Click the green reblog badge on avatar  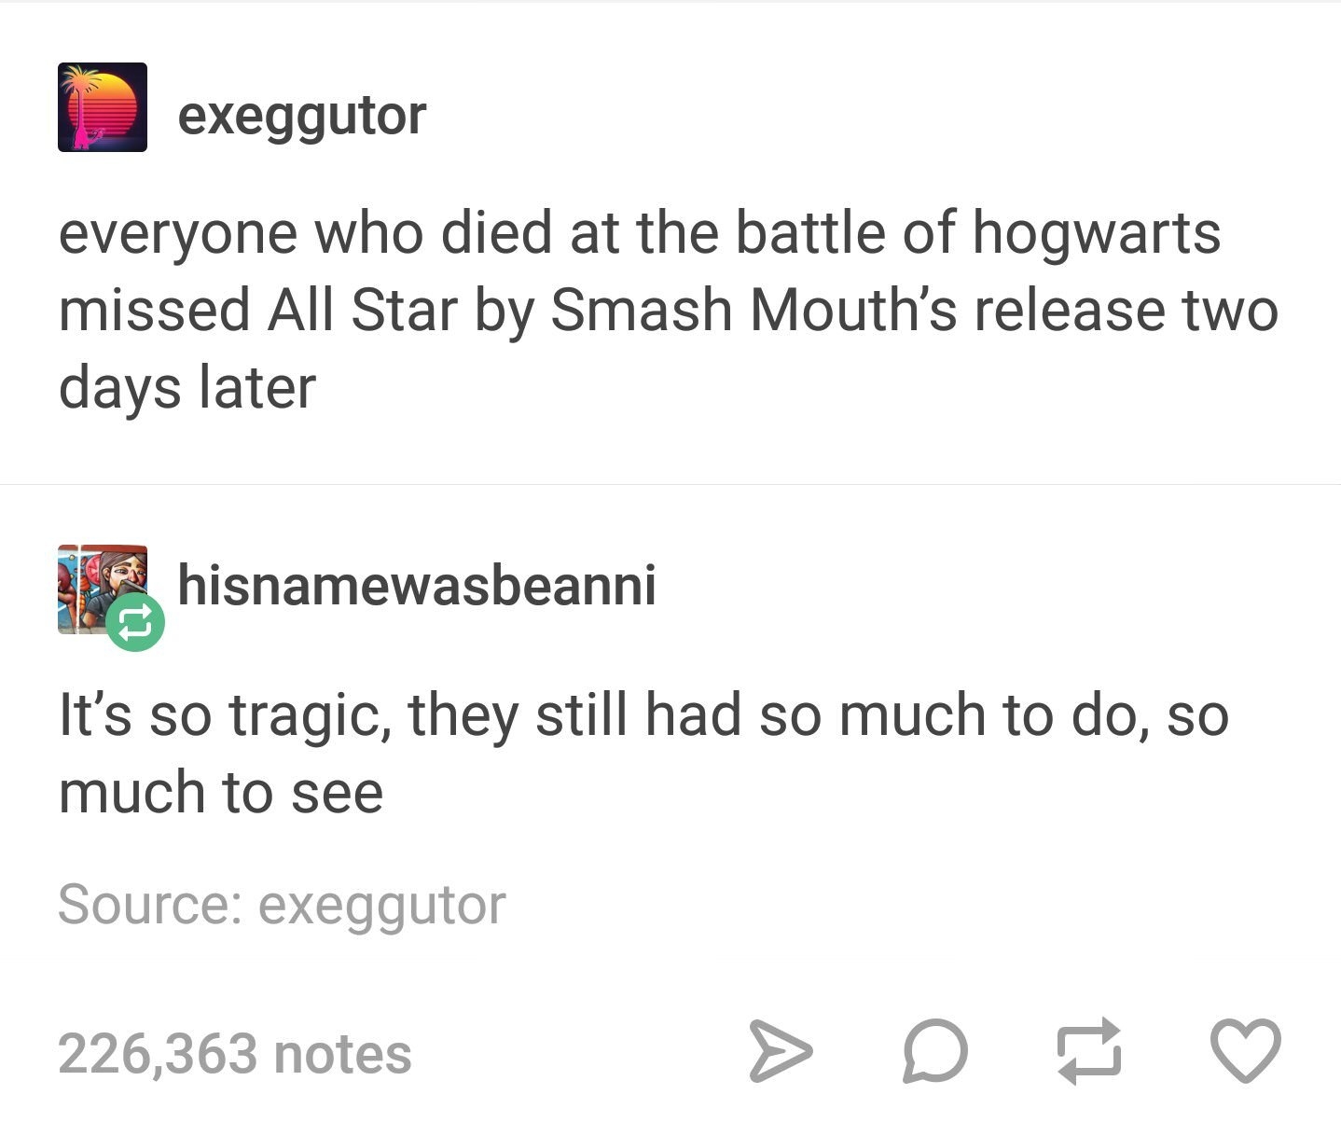click(135, 622)
